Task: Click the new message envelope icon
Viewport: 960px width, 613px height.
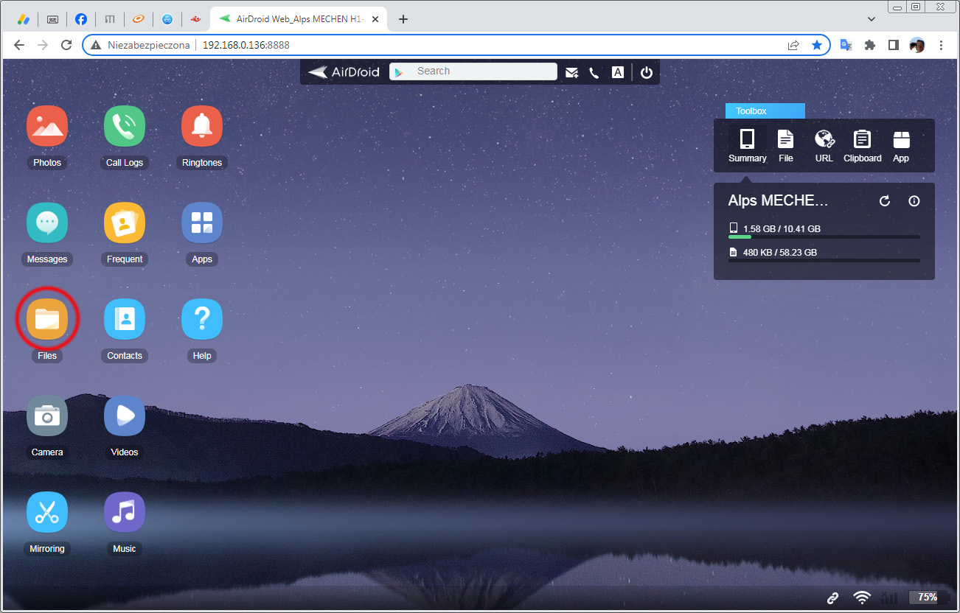Action: coord(571,72)
